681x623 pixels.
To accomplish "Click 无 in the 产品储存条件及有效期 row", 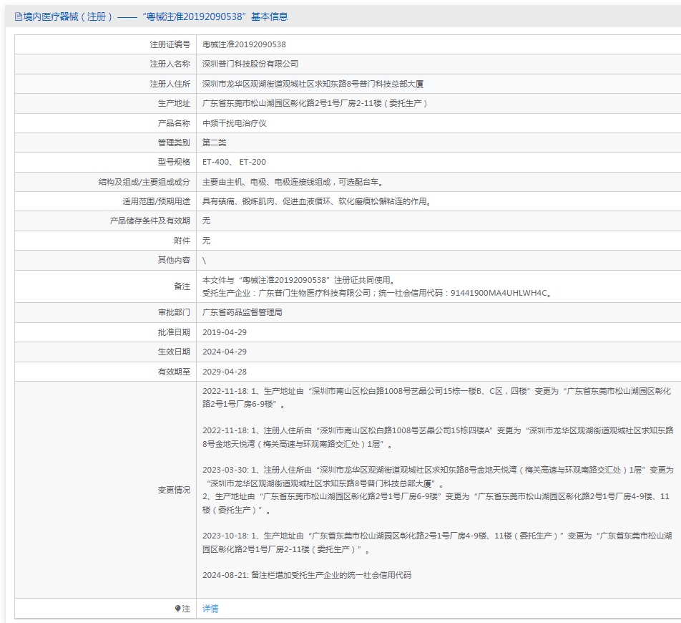I will click(206, 221).
